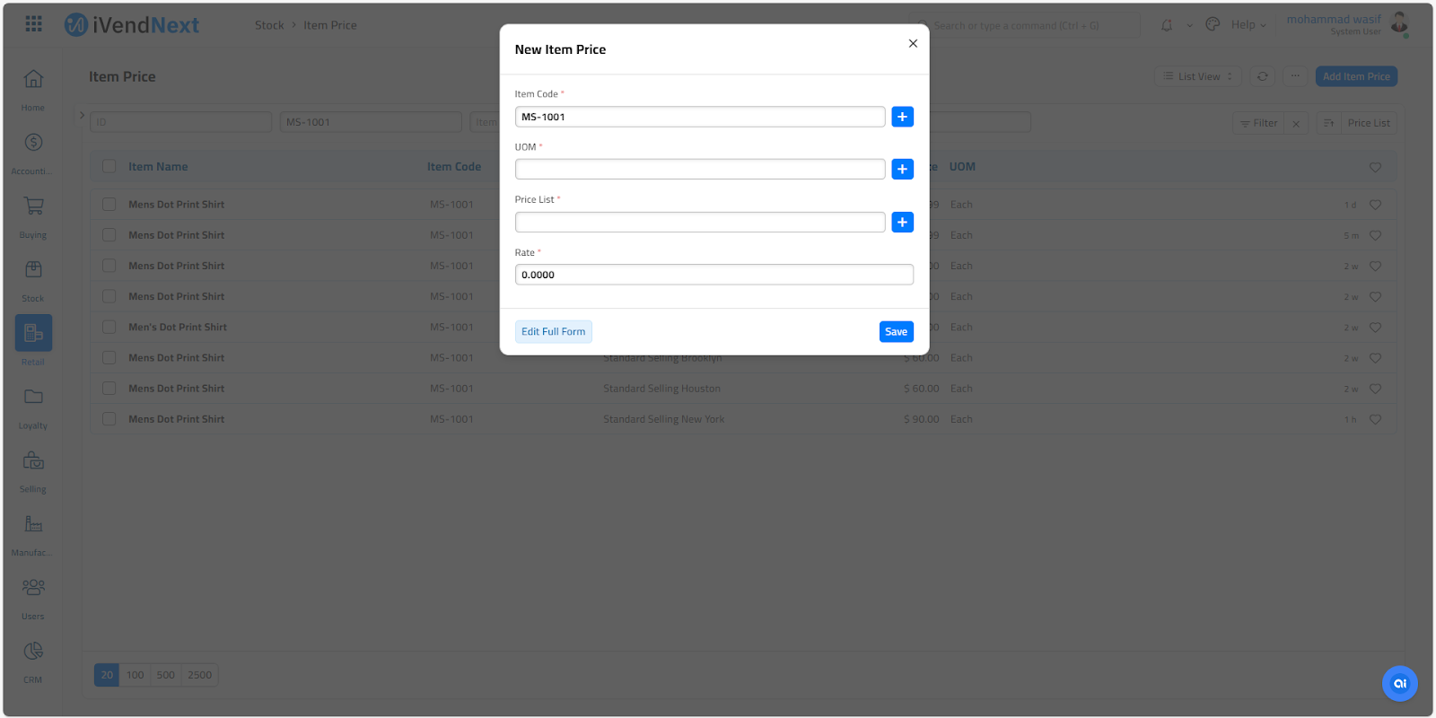Open Users module in the sidebar
This screenshot has width=1436, height=718.
[33, 599]
